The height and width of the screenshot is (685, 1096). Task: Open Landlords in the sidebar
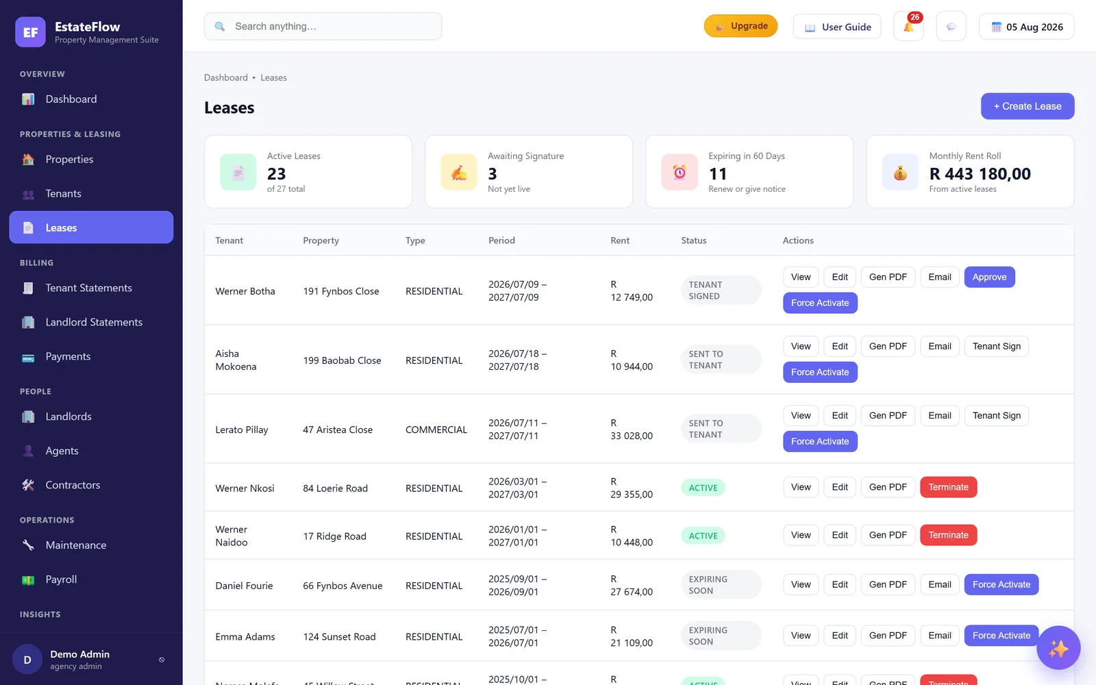[91, 416]
